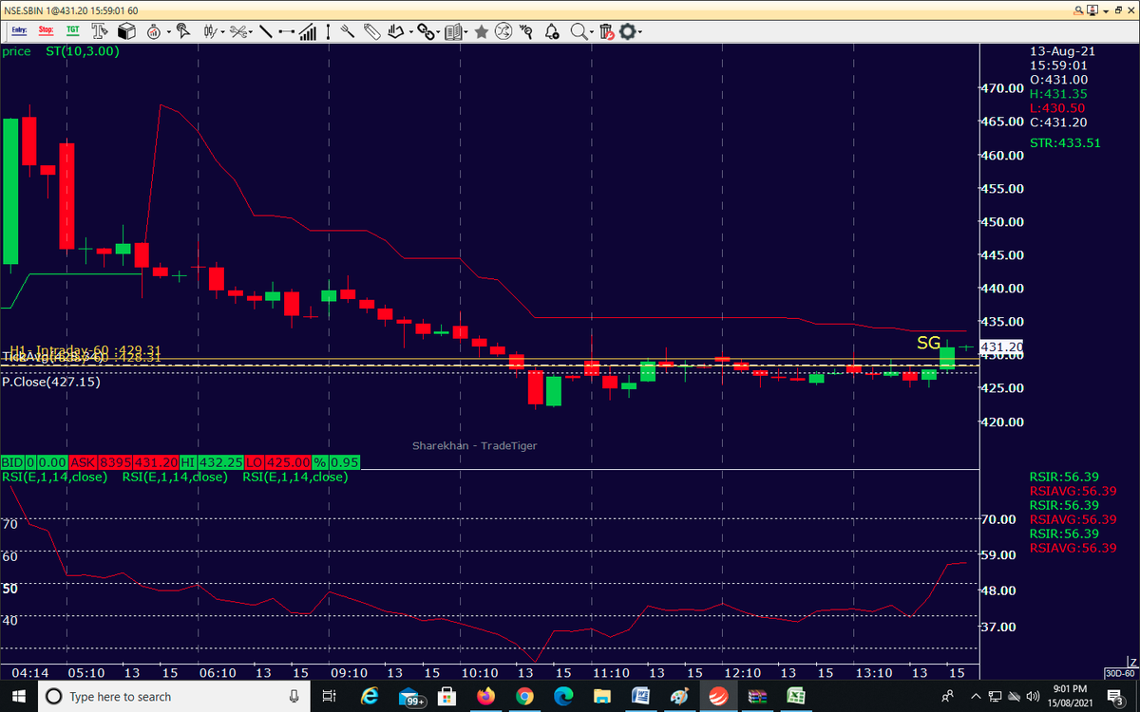The width and height of the screenshot is (1140, 712).
Task: Click the 3D cube icon in toolbar
Action: click(126, 32)
